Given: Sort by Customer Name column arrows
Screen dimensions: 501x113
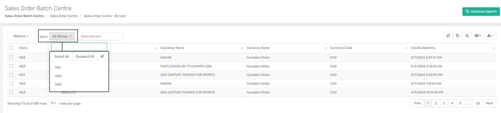Looking at the screenshot, I should 242,48.
